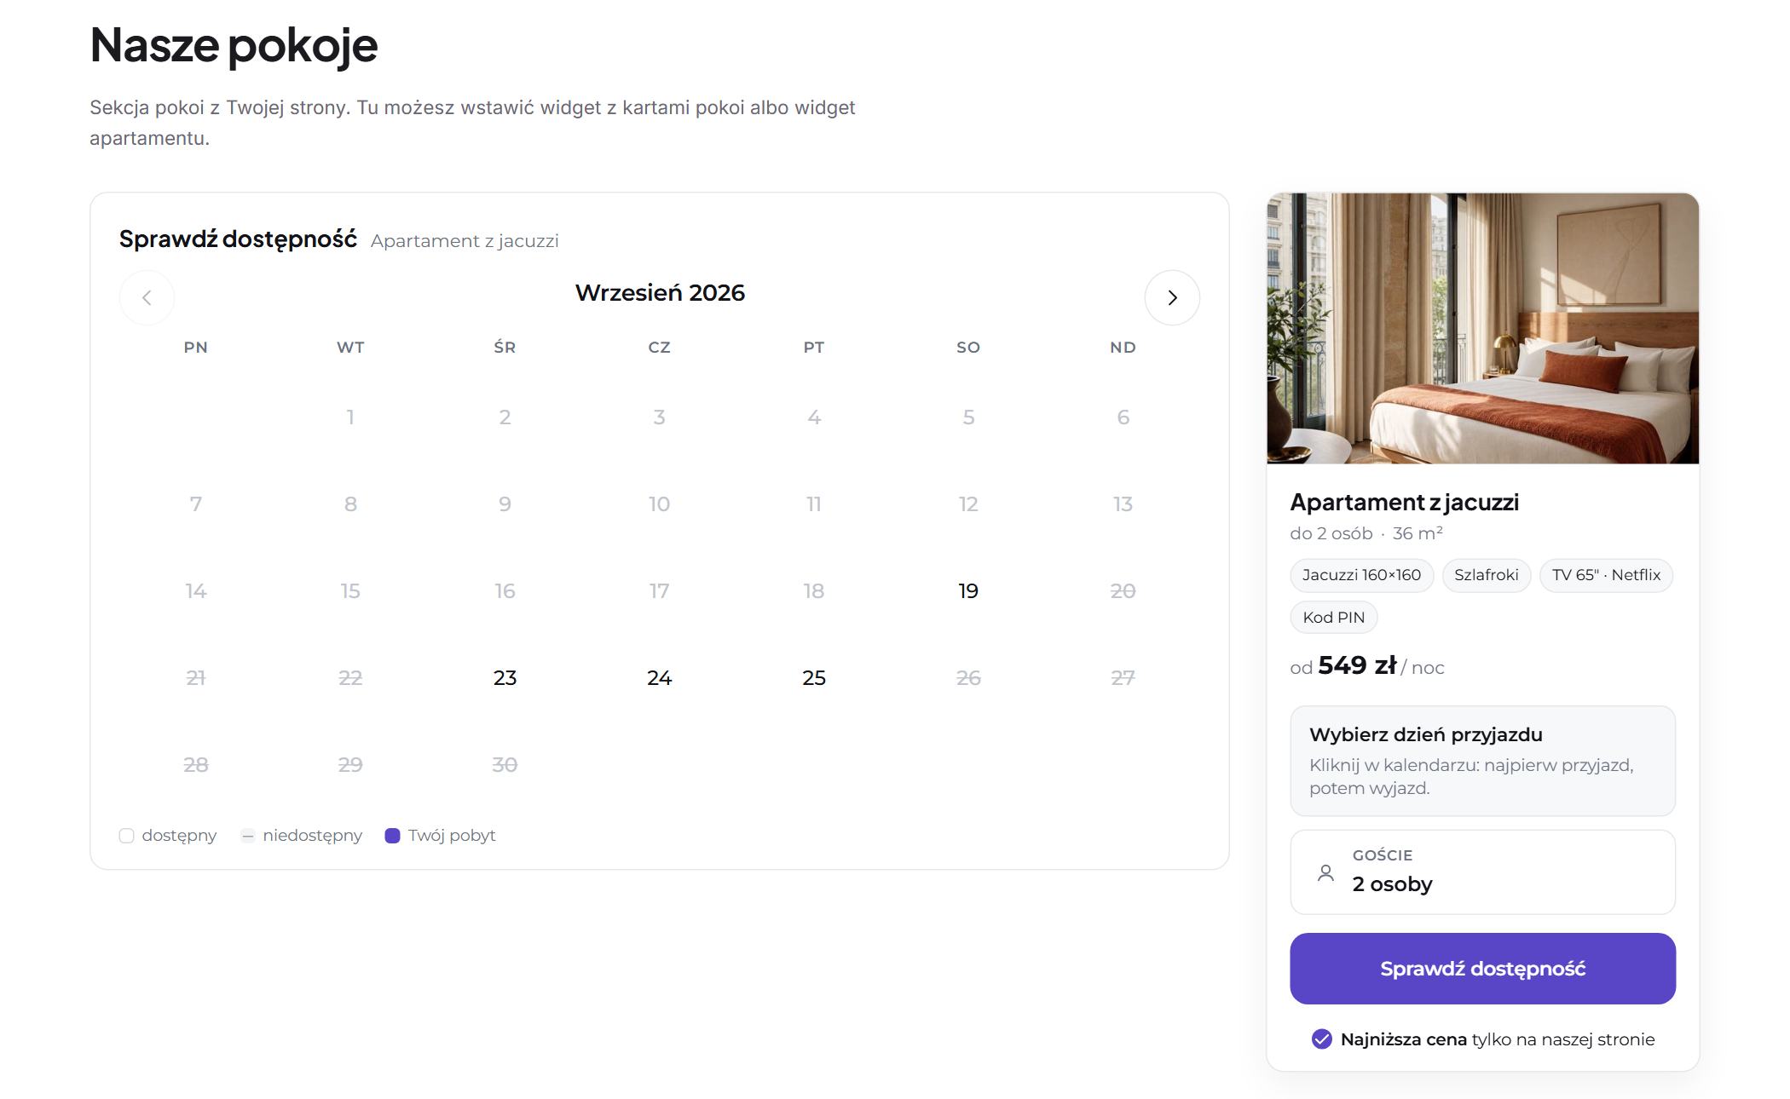
Task: Open the apartment bedroom photo
Action: (1482, 328)
